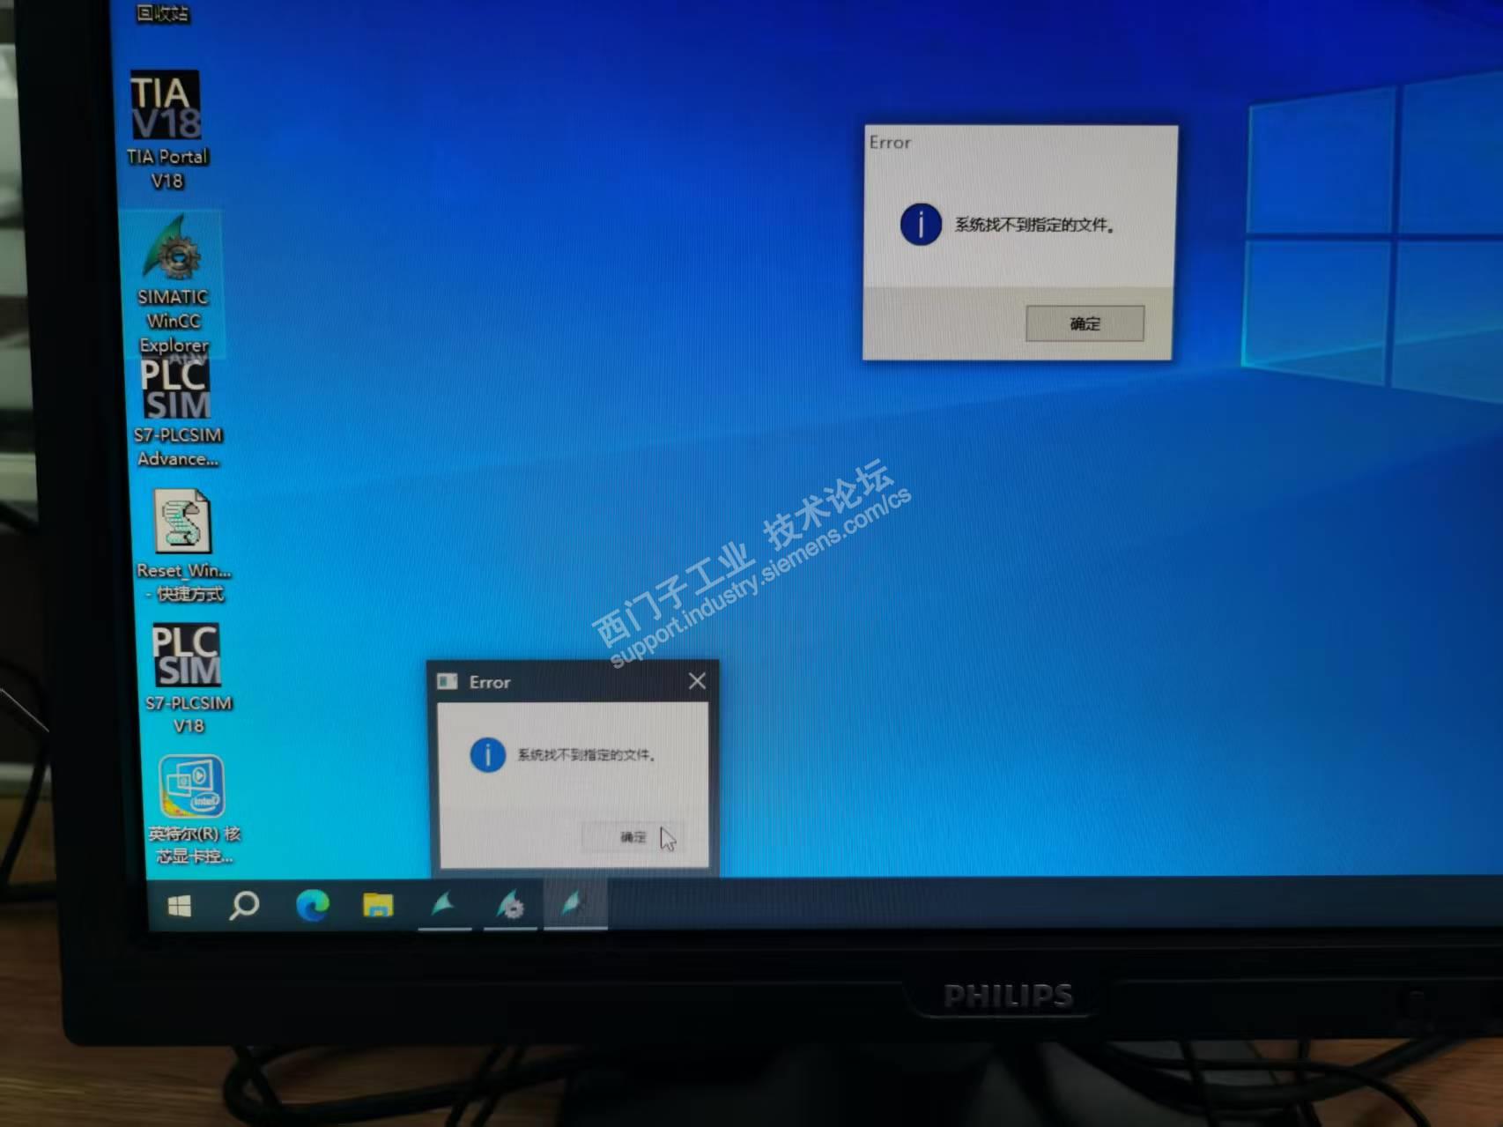1503x1127 pixels.
Task: Click the info icon in the untitled-bar Error dialog
Action: coord(921,225)
